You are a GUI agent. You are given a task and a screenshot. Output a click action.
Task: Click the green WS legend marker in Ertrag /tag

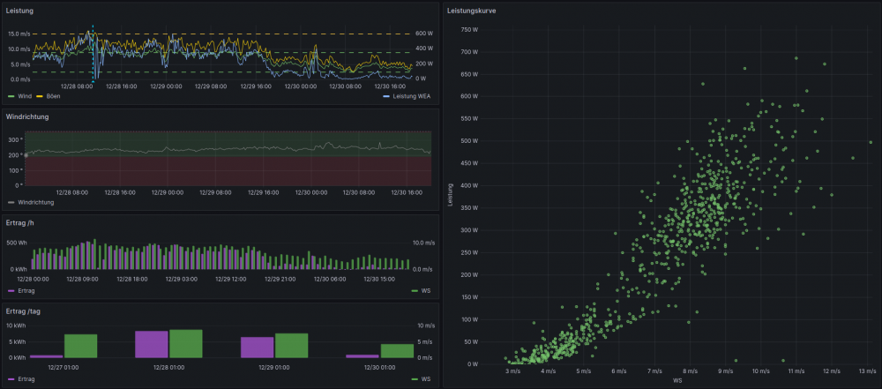tap(415, 378)
